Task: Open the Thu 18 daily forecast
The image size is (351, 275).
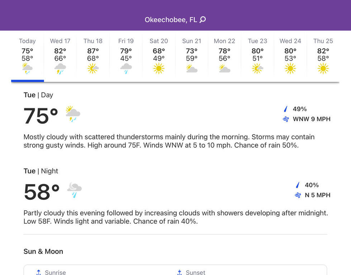Action: pos(93,56)
